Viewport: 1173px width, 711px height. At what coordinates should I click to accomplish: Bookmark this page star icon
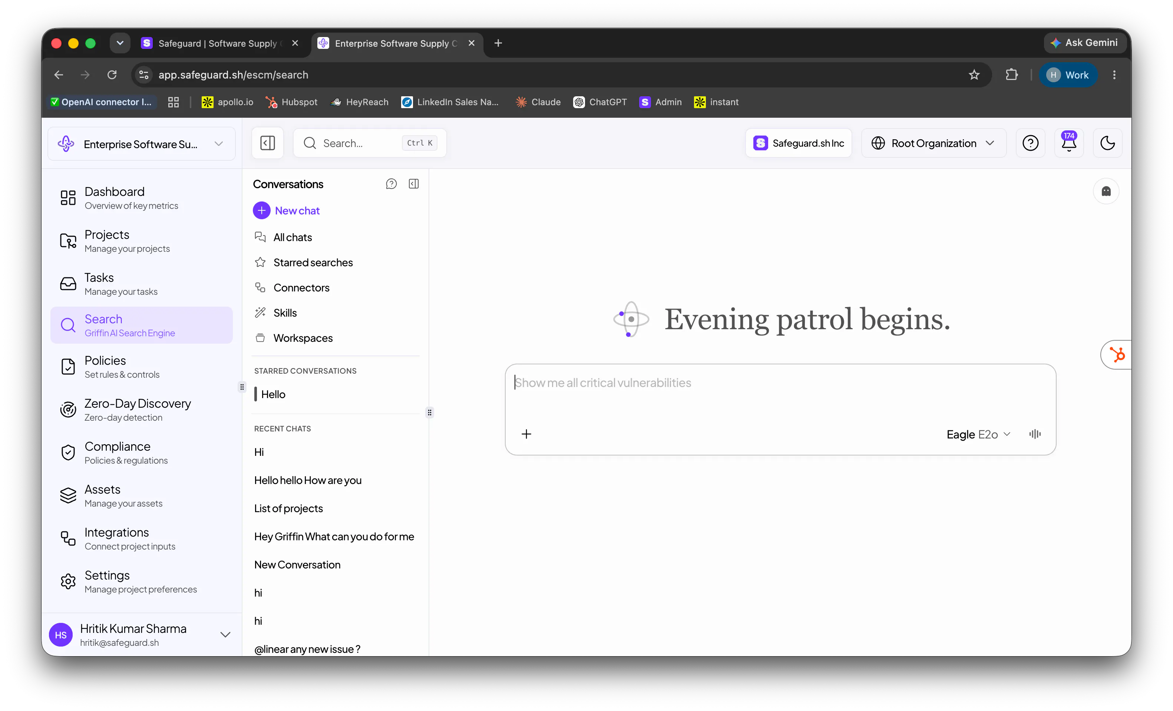pos(974,75)
